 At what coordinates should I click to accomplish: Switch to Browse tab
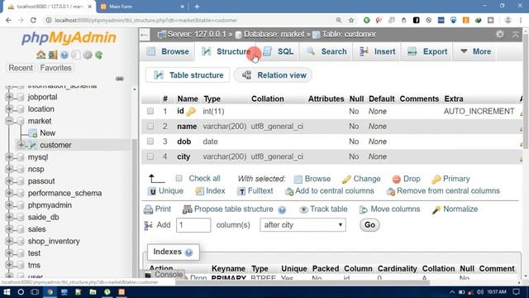tap(168, 51)
